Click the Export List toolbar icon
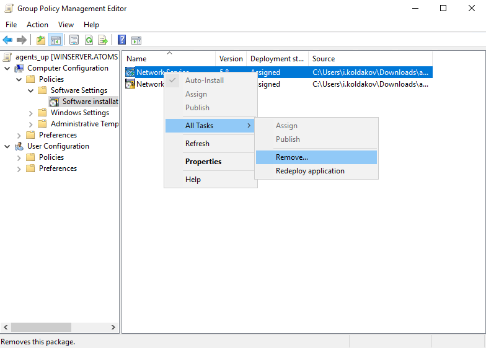Image resolution: width=486 pixels, height=353 pixels. tap(103, 40)
